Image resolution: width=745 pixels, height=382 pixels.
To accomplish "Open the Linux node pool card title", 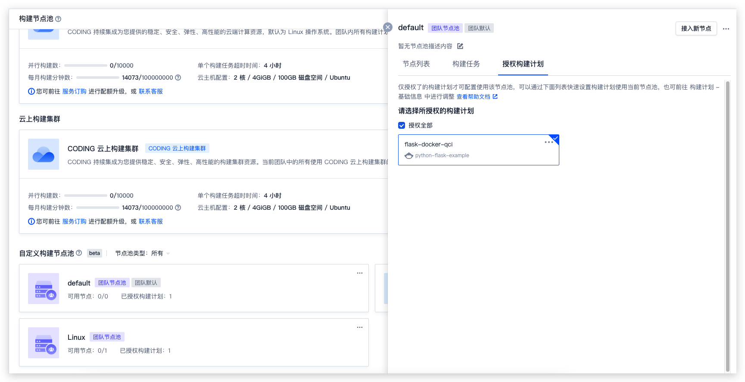I will coord(76,337).
